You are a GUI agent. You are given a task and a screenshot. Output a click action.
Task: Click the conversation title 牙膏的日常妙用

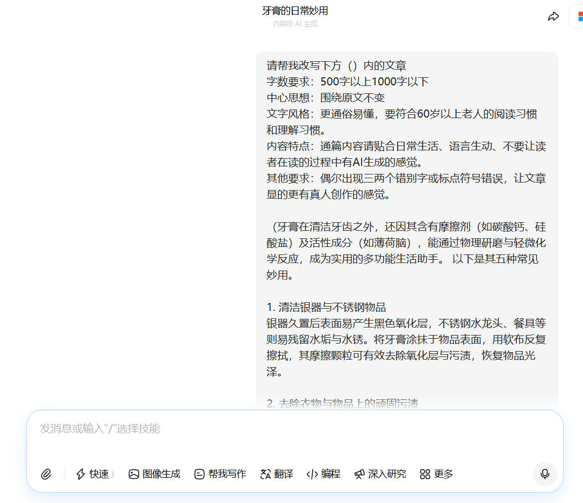pyautogui.click(x=295, y=11)
